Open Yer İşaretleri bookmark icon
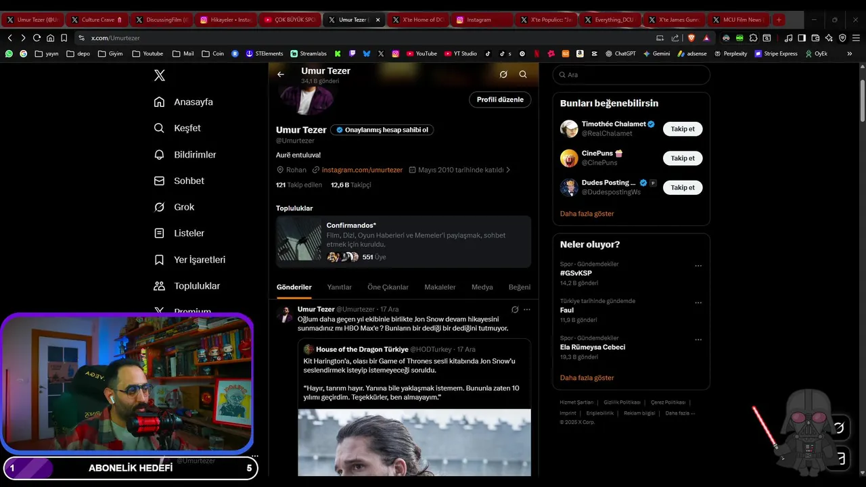Viewport: 866px width, 487px height. click(x=159, y=260)
